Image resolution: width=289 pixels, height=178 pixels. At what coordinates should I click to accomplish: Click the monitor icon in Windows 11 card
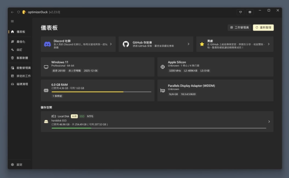46,67
